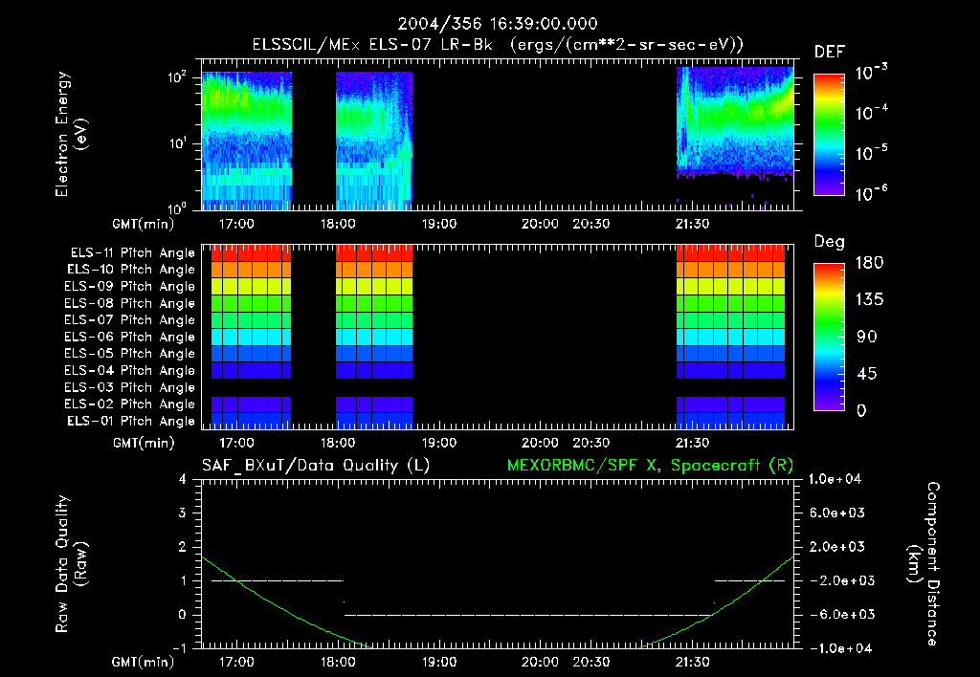The width and height of the screenshot is (980, 677).
Task: Select the ELS-04 Pitch Angle row label
Action: tap(130, 370)
